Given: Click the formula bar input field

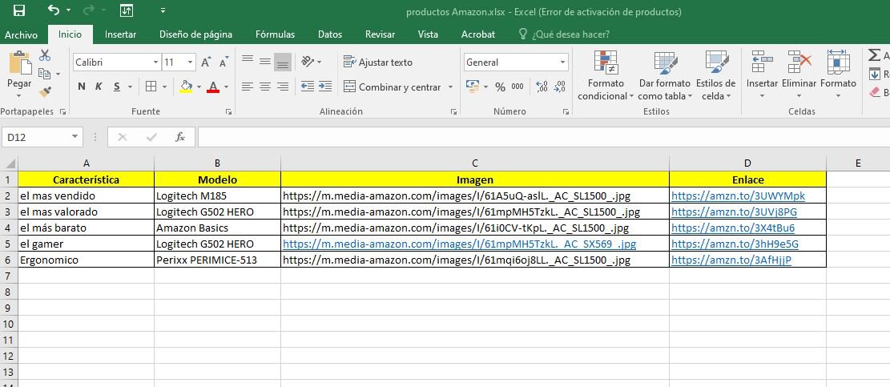Looking at the screenshot, I should 537,137.
